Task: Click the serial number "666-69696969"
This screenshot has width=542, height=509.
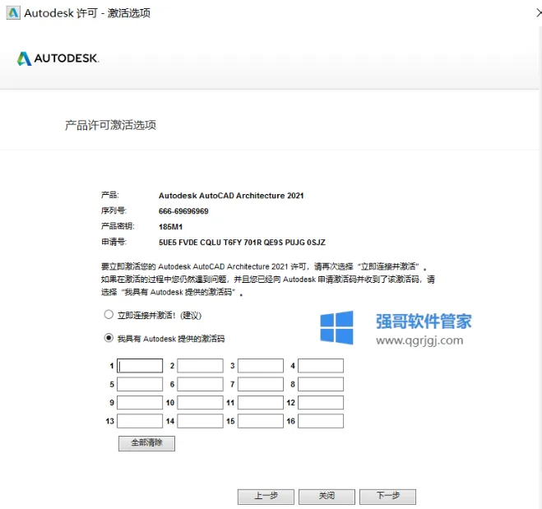Action: 183,211
